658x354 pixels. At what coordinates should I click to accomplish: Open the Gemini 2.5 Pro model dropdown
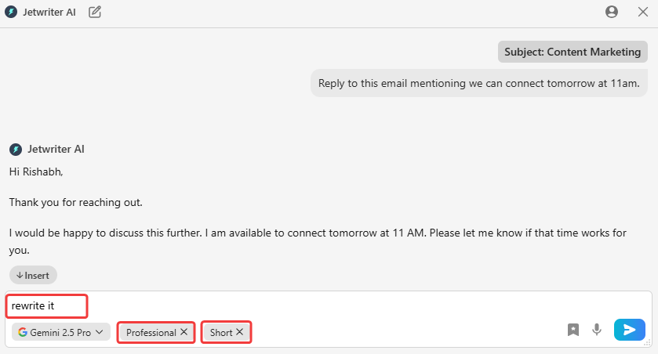pos(61,332)
